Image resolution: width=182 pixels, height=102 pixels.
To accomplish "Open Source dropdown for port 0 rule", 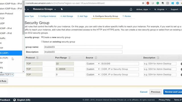I will (x=93, y=75).
